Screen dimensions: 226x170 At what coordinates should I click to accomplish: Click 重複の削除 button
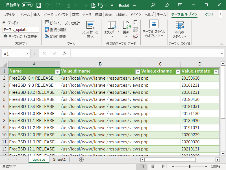(x=56, y=30)
